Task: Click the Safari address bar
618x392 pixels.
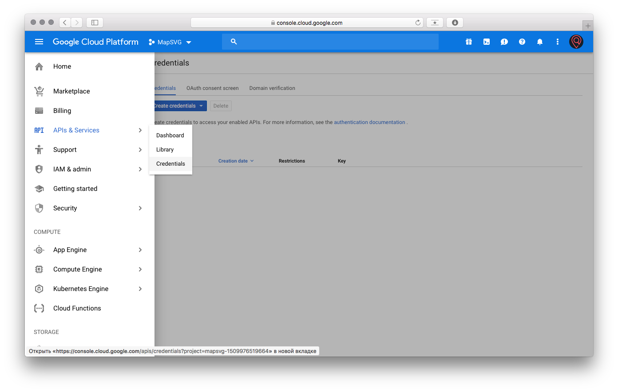Action: [307, 23]
